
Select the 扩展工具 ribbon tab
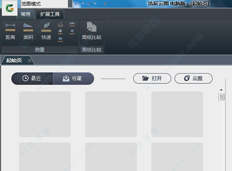pyautogui.click(x=50, y=15)
